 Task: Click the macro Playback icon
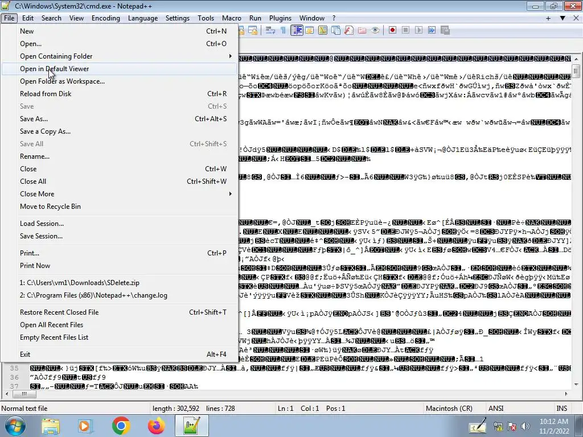pos(418,30)
